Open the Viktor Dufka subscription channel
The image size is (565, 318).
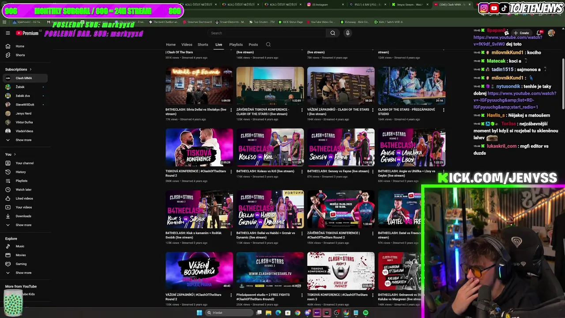[25, 122]
